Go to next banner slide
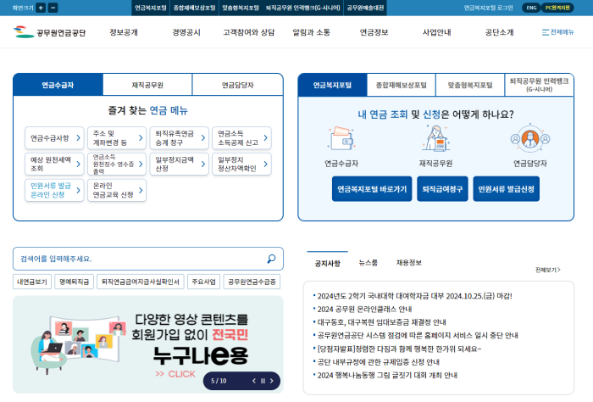This screenshot has height=402, width=593. pyautogui.click(x=272, y=381)
